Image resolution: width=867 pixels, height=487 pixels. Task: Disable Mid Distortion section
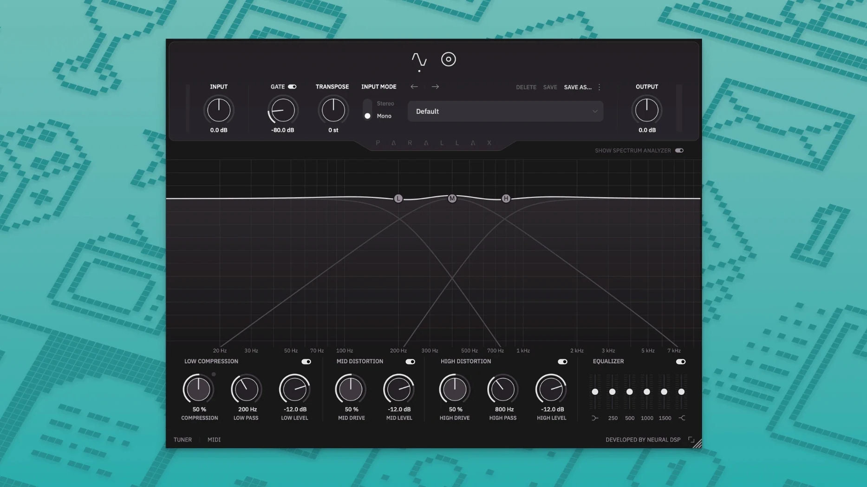point(410,362)
